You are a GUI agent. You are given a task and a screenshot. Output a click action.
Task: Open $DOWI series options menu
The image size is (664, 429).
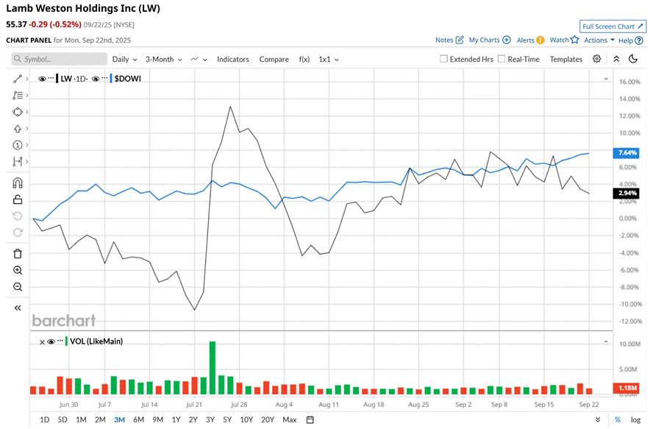[x=104, y=78]
